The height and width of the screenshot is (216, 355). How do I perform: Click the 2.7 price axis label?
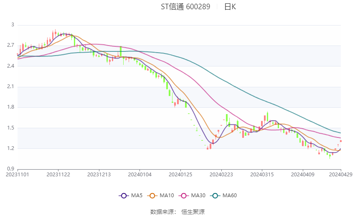point(10,45)
